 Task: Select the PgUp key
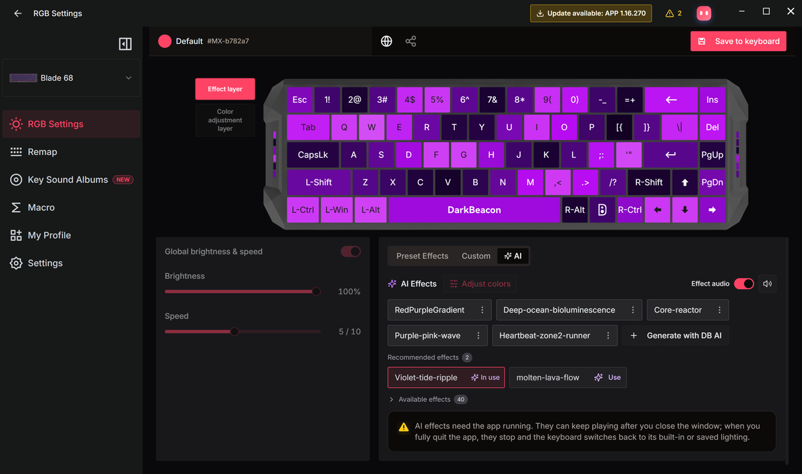click(712, 155)
